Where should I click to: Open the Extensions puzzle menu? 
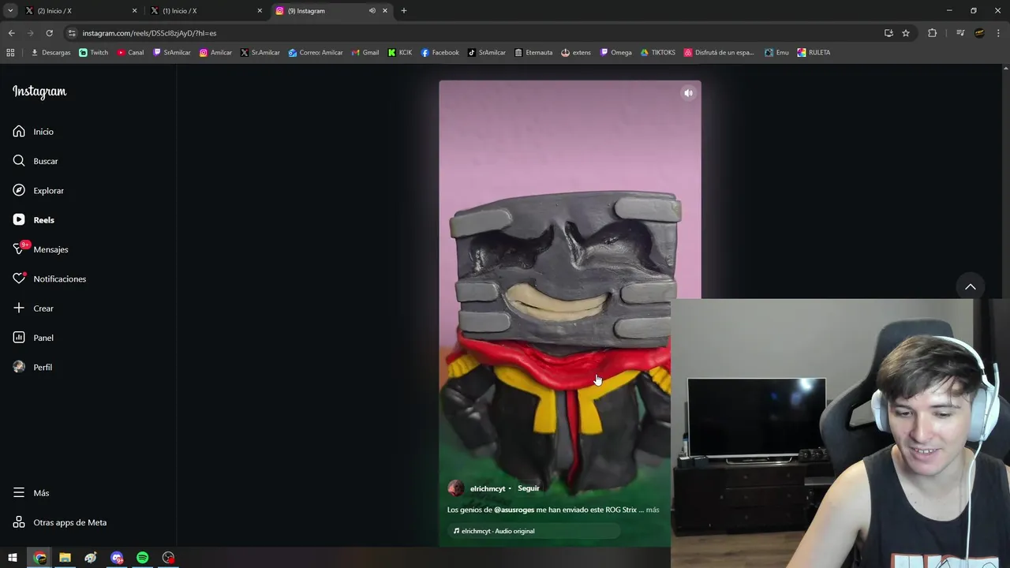(x=932, y=33)
